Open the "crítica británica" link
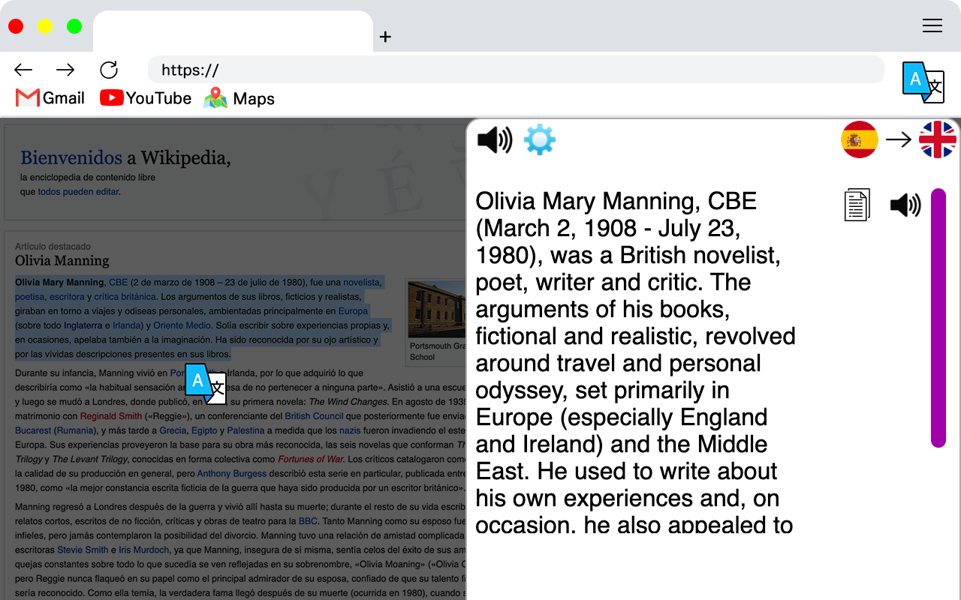The width and height of the screenshot is (961, 600). [x=125, y=297]
